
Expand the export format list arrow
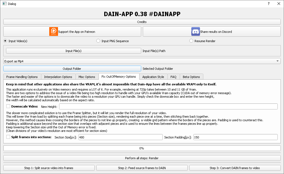[278, 61]
